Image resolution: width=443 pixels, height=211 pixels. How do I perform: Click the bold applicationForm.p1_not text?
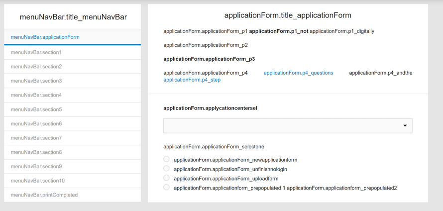(279, 31)
